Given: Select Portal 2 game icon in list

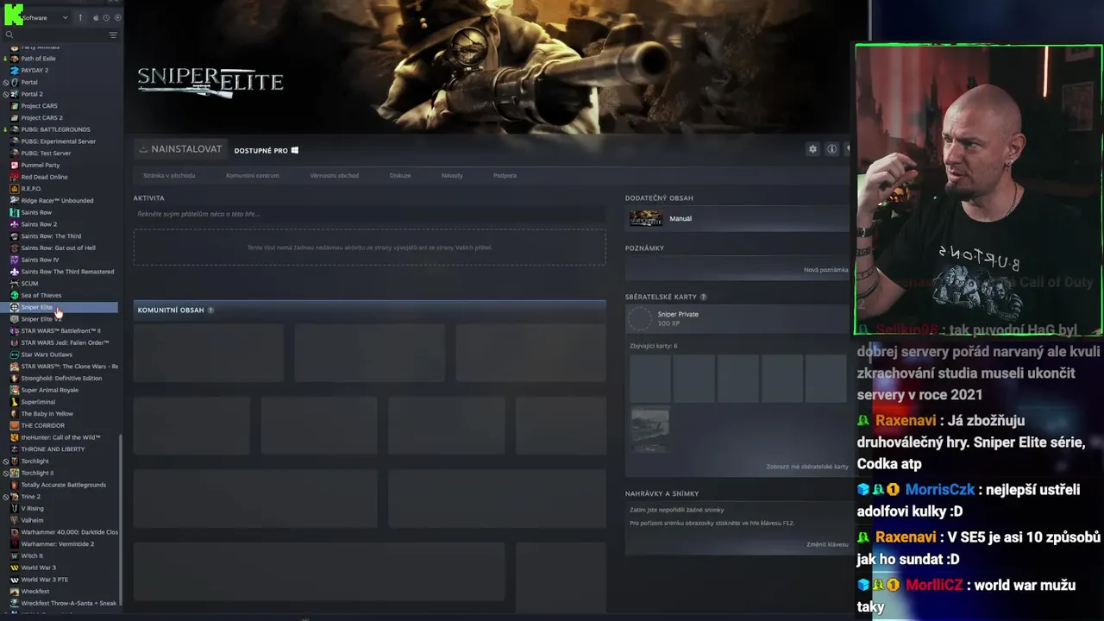Looking at the screenshot, I should [x=14, y=94].
